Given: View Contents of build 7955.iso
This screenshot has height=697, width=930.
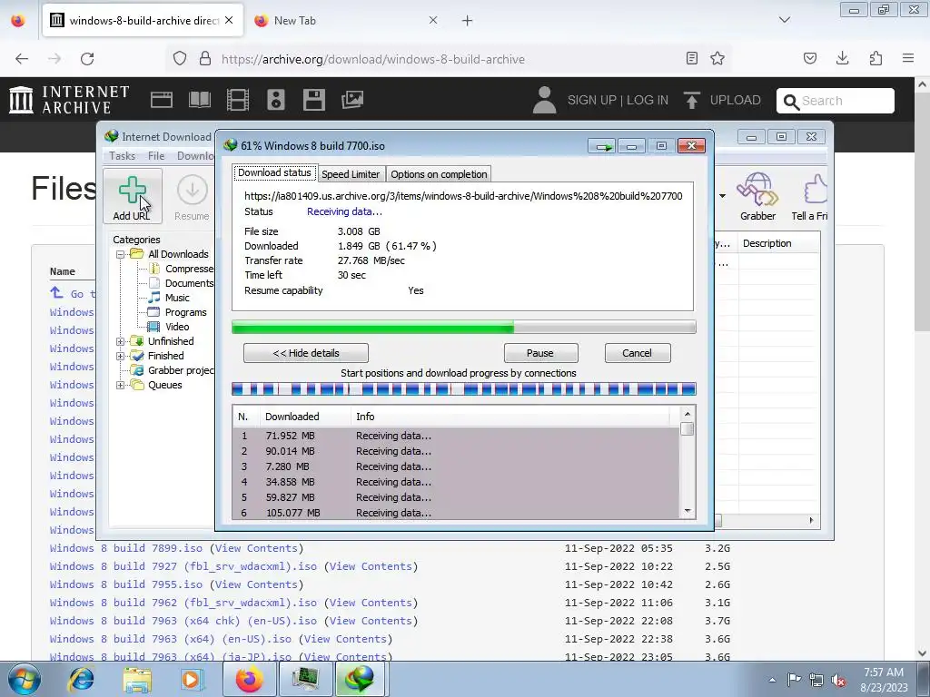Looking at the screenshot, I should (x=256, y=584).
